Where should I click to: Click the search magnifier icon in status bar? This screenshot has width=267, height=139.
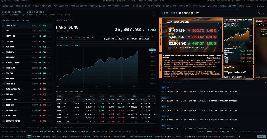click(136, 131)
